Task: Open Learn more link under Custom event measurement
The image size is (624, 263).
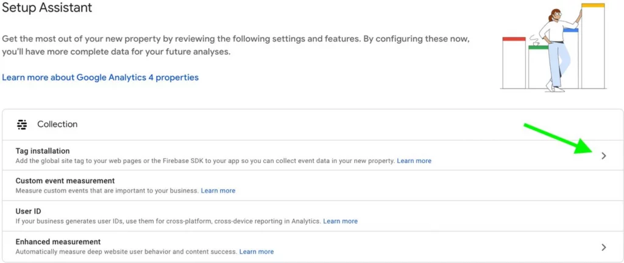Action: [x=218, y=191]
